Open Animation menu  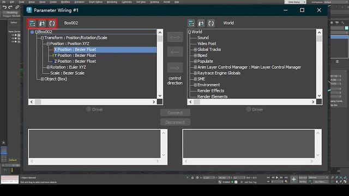pos(79,2)
